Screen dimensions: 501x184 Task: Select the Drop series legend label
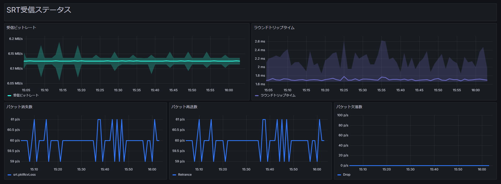click(347, 175)
